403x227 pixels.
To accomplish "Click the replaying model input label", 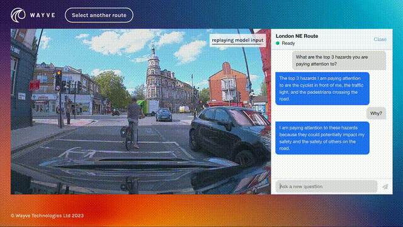I will click(237, 40).
